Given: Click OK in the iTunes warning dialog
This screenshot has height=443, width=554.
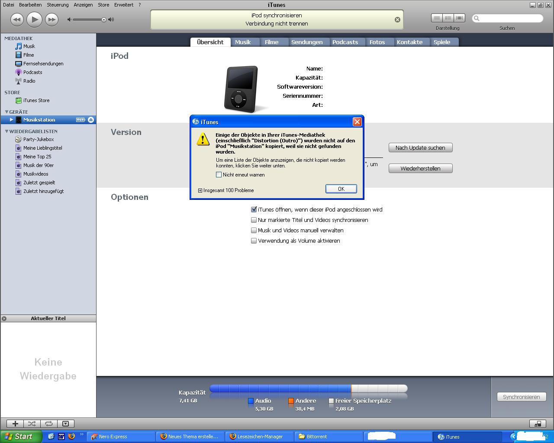Looking at the screenshot, I should click(341, 189).
